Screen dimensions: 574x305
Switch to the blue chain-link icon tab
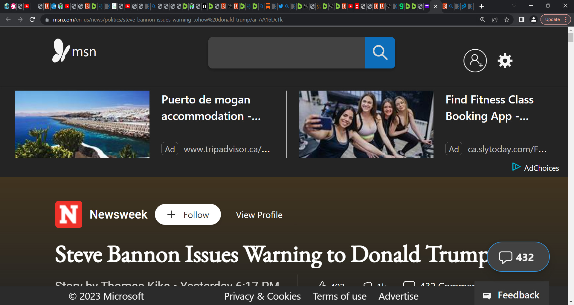tap(463, 6)
